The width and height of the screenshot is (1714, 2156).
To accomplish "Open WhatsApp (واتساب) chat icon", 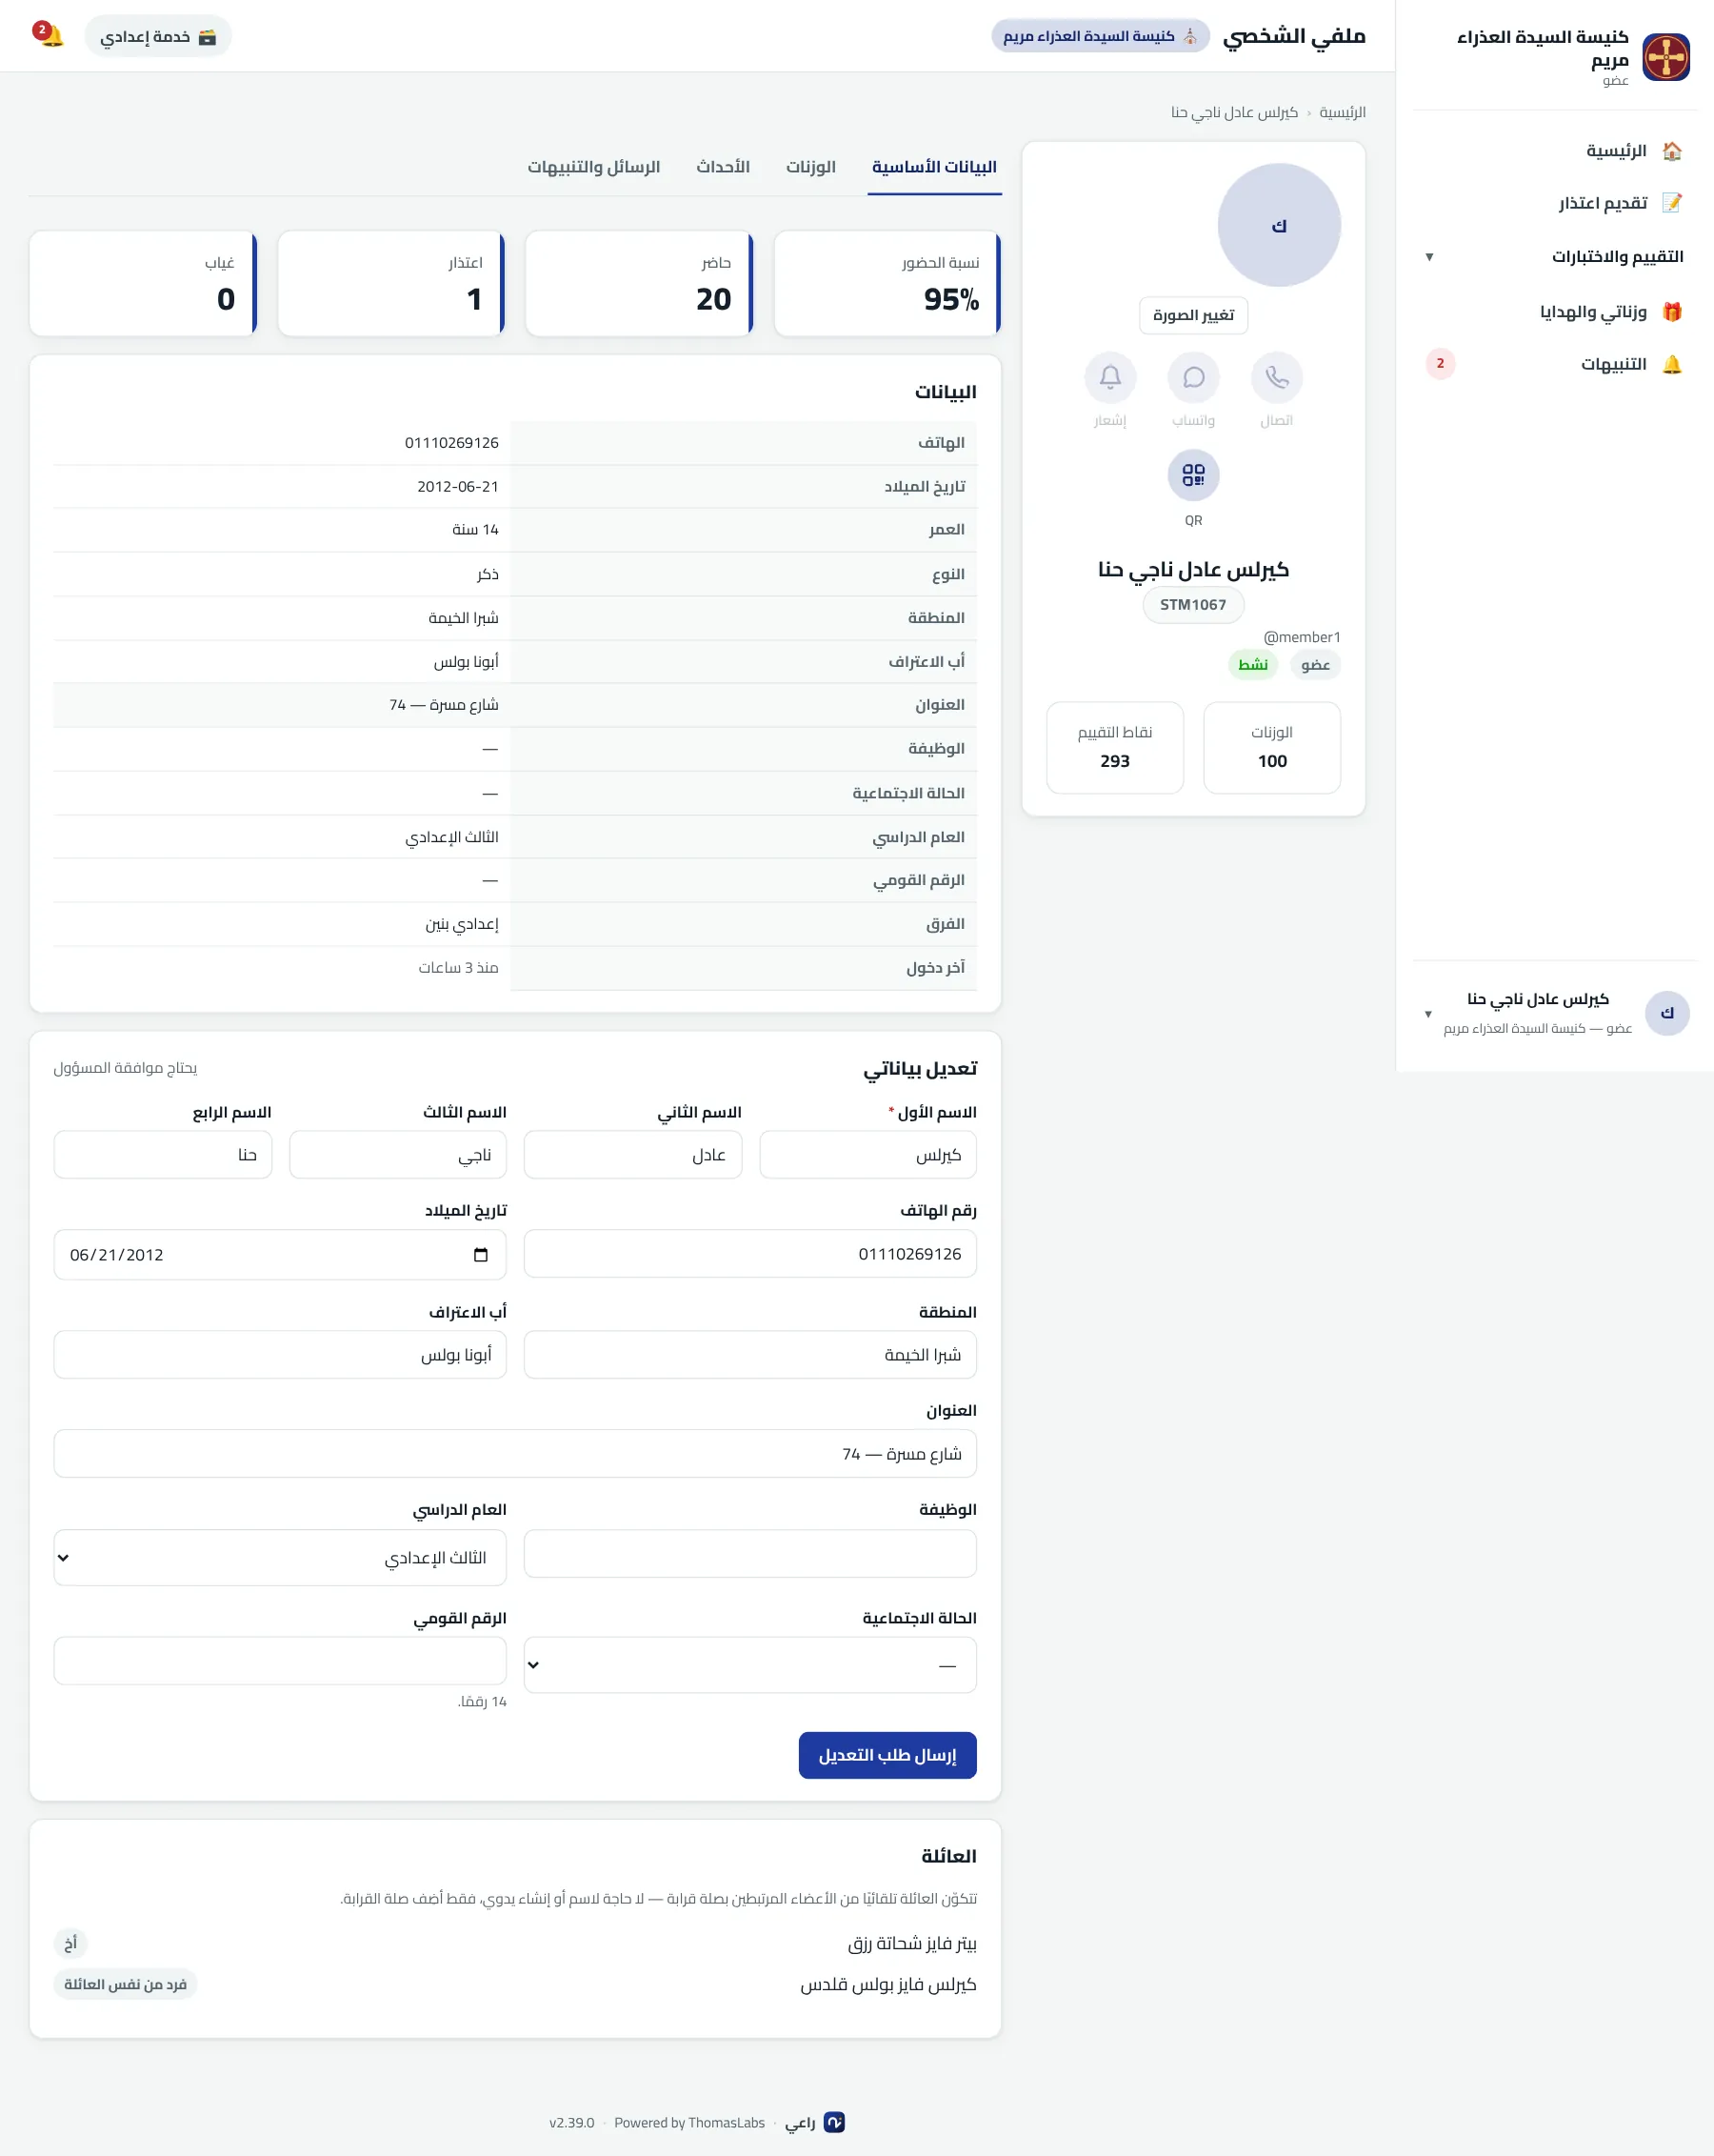I will [1193, 377].
